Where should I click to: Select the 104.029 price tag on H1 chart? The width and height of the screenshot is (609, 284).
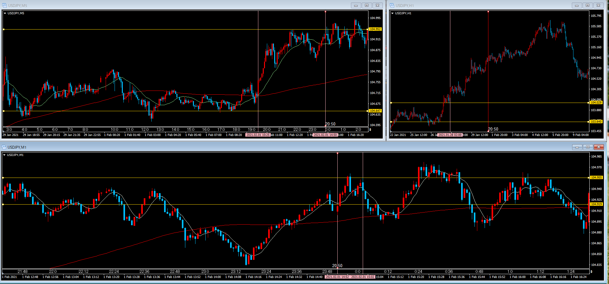(596, 103)
